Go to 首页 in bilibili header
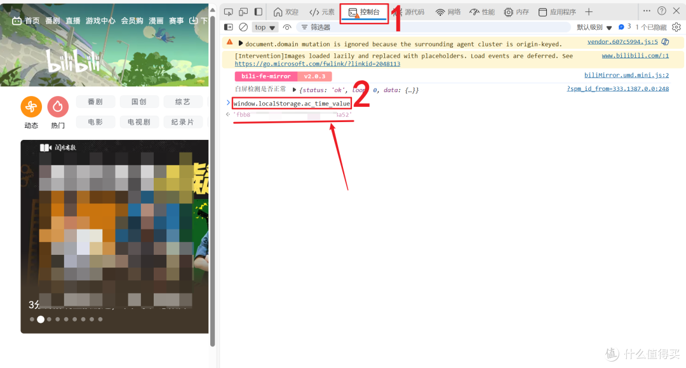Image resolution: width=686 pixels, height=368 pixels. (32, 20)
